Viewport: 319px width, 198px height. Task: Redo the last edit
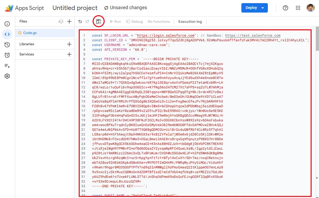[x=87, y=21]
